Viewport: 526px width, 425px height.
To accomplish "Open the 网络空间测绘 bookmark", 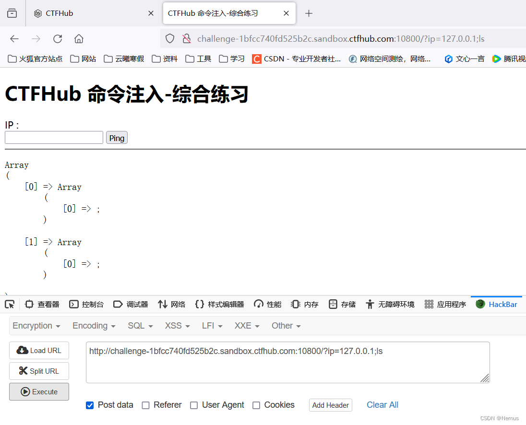I will pos(390,59).
